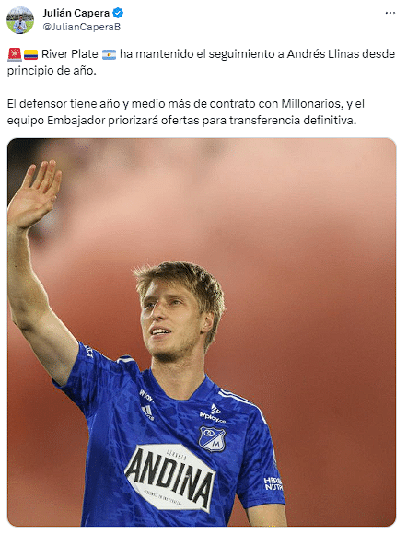
Task: Click the tweet text mentioning River Plate
Action: coord(201,63)
